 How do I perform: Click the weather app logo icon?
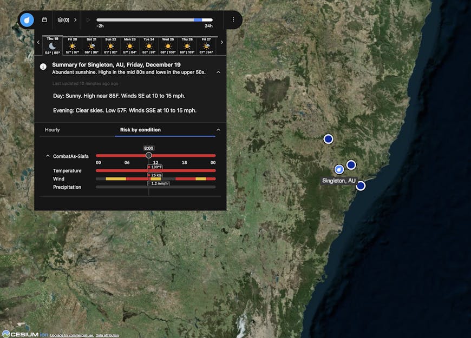pos(27,19)
